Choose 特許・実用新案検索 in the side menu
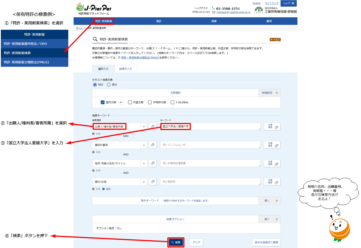Viewport: 361px width, 248px height. point(34,53)
